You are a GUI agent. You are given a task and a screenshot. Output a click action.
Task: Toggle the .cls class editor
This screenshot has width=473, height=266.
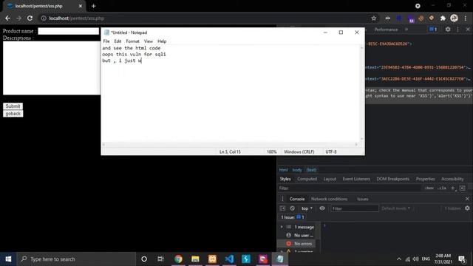click(442, 188)
